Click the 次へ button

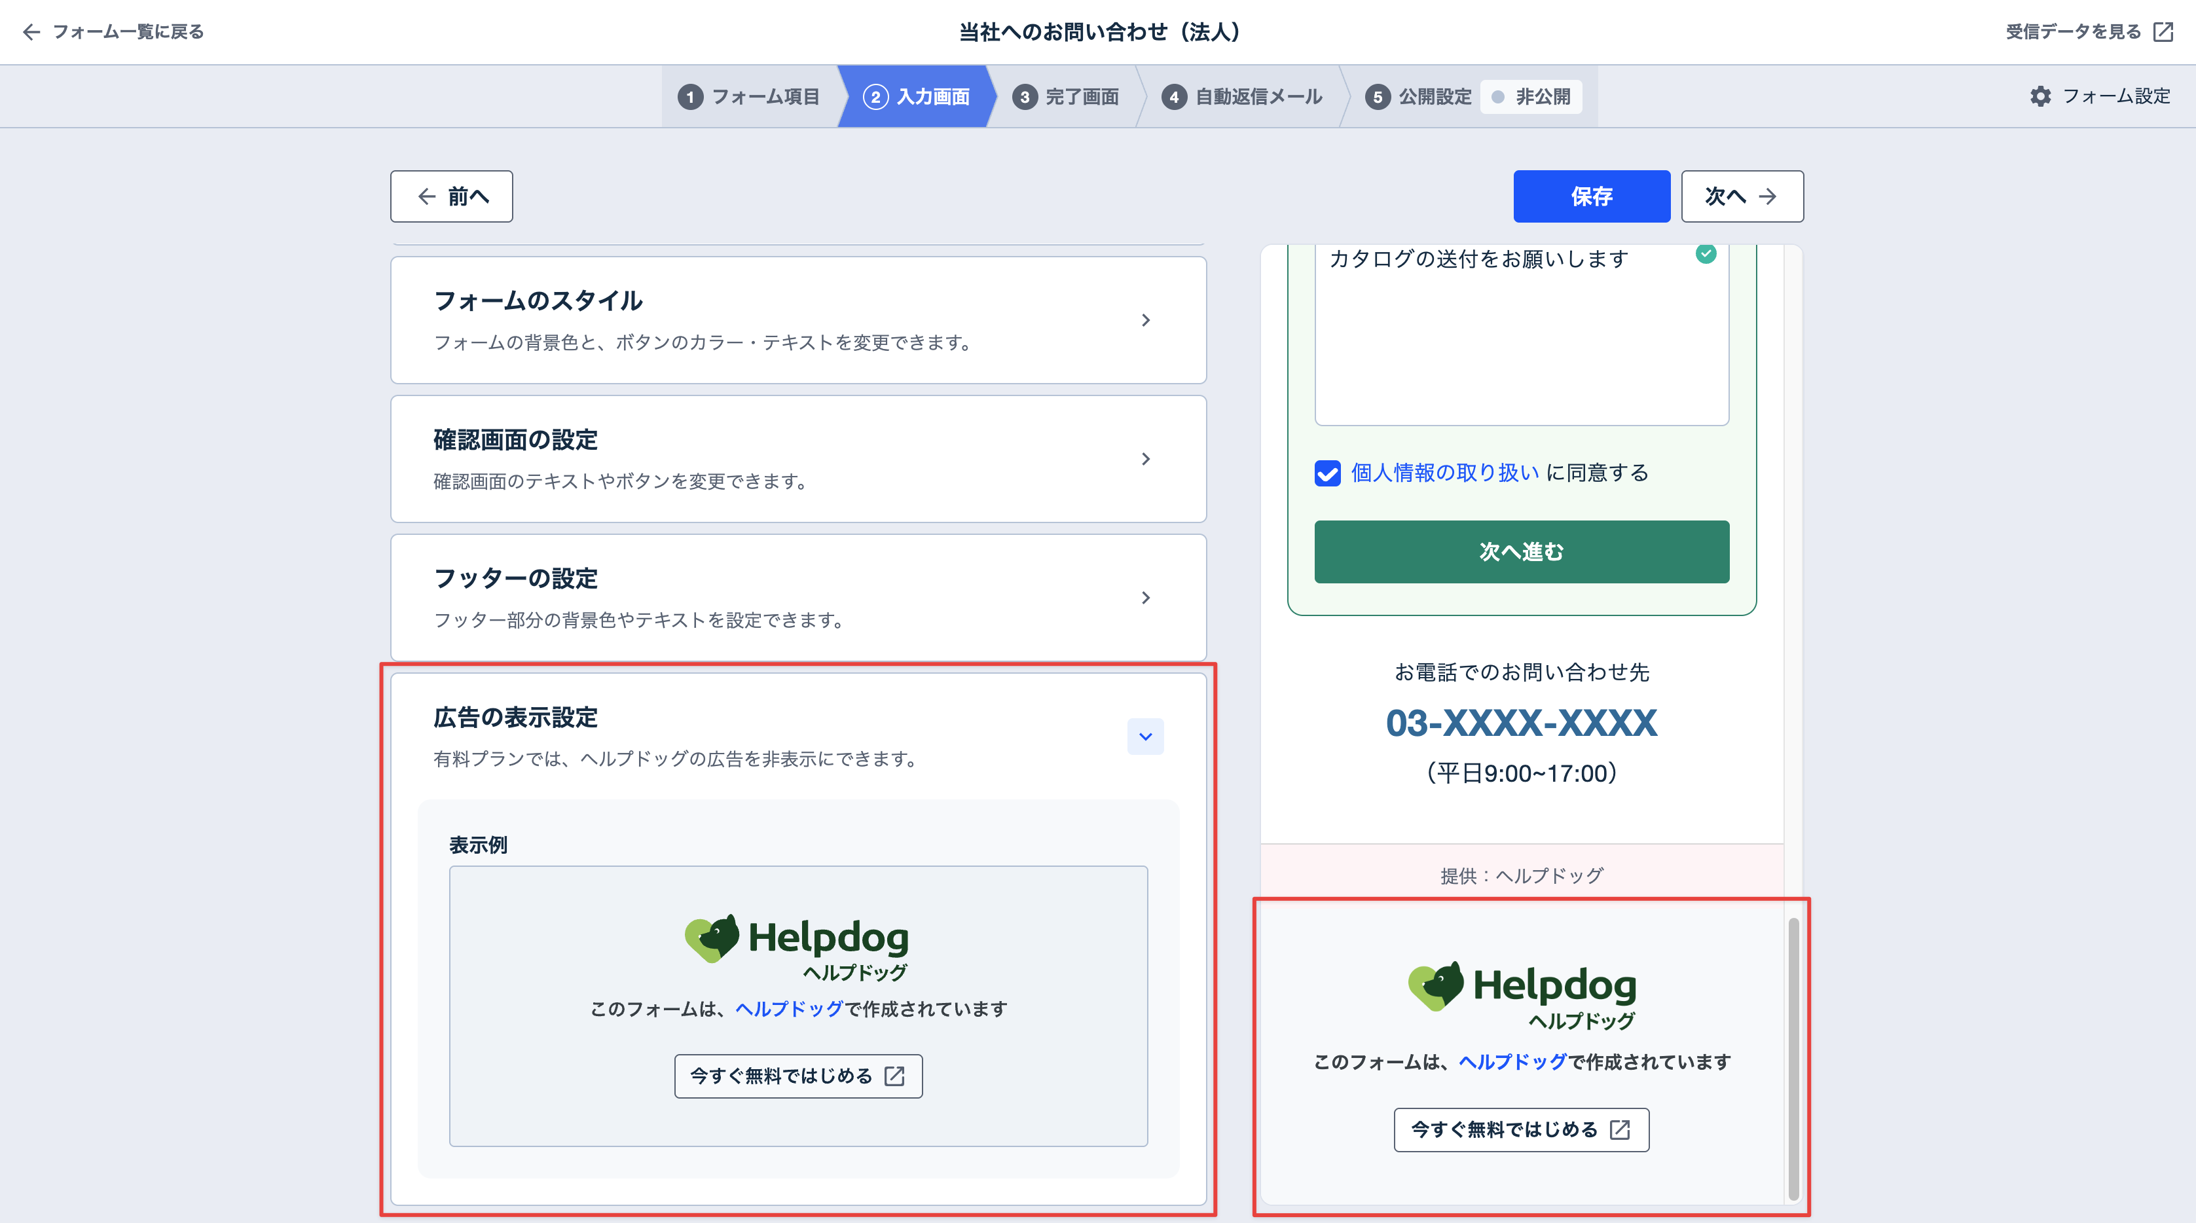[1742, 196]
